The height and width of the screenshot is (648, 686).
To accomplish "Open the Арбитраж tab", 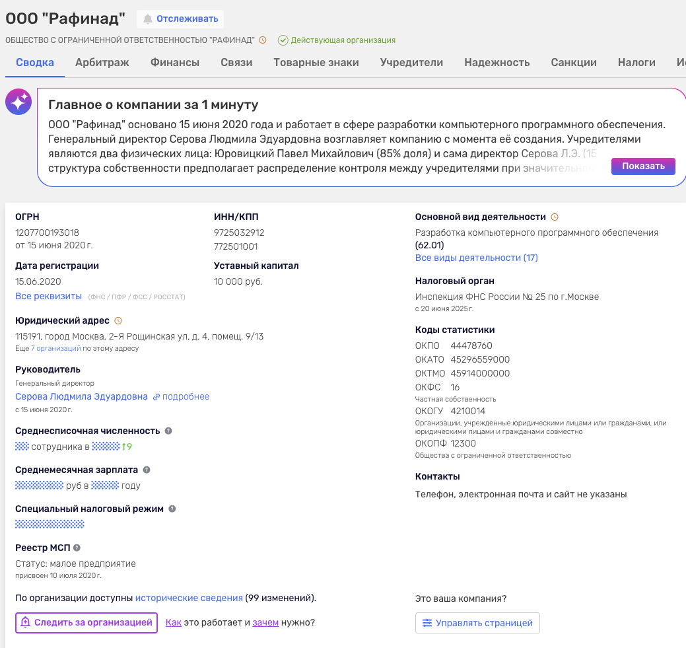I will click(102, 63).
